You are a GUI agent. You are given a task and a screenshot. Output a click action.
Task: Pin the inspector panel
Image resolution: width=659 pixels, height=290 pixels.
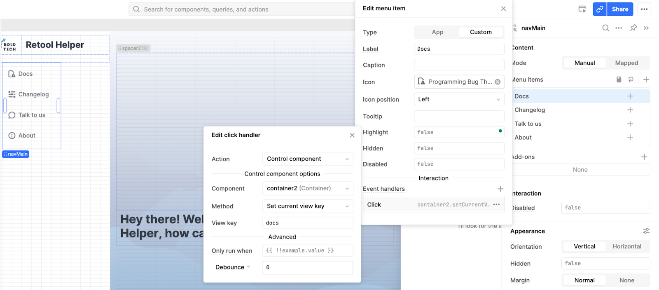click(x=633, y=28)
